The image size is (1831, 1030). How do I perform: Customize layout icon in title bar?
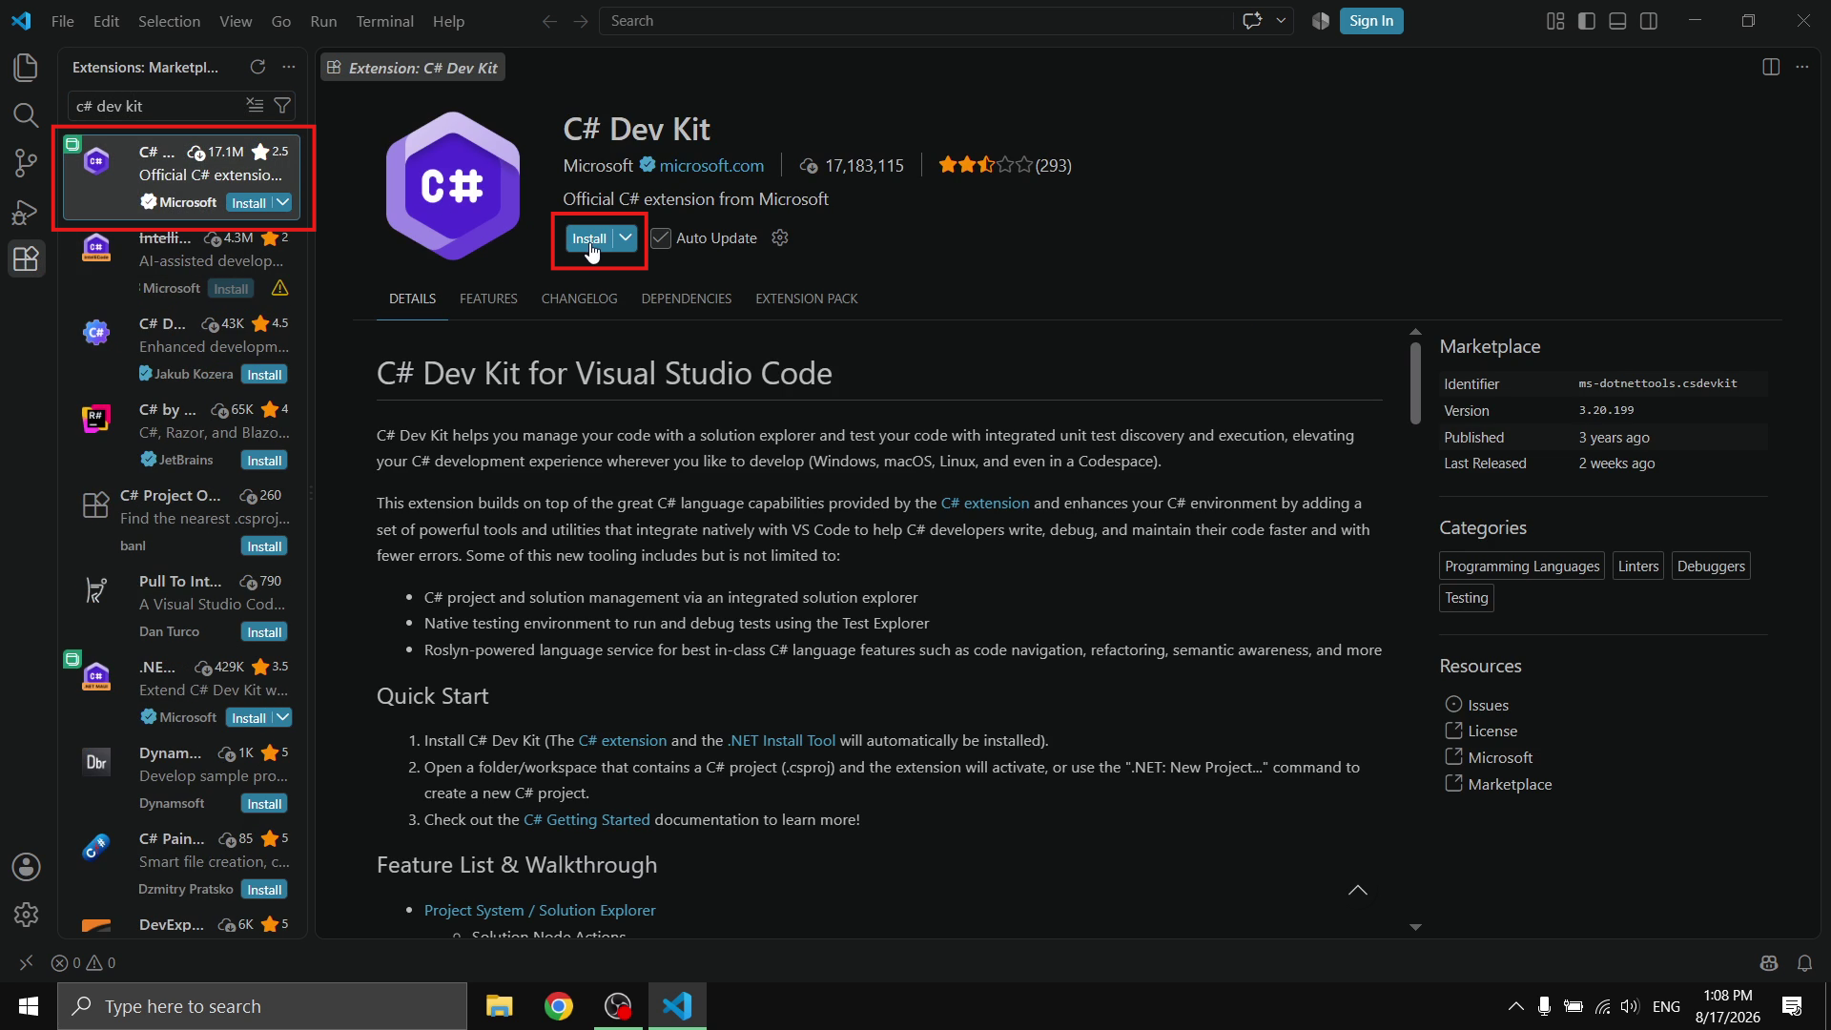click(x=1555, y=21)
